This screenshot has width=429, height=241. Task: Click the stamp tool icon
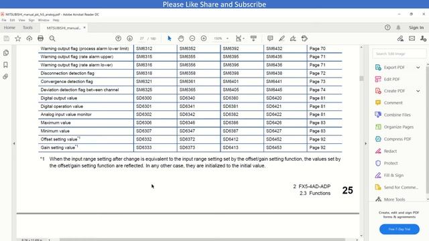pyautogui.click(x=304, y=39)
